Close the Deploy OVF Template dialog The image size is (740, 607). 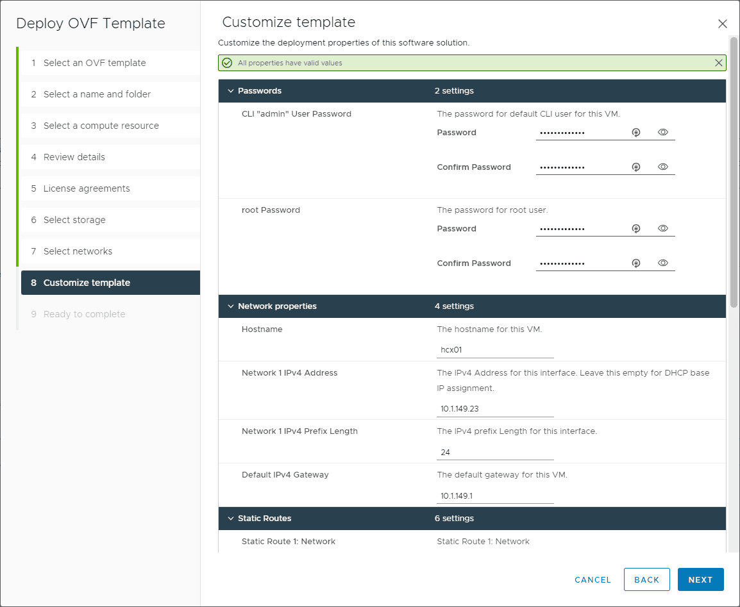[723, 24]
